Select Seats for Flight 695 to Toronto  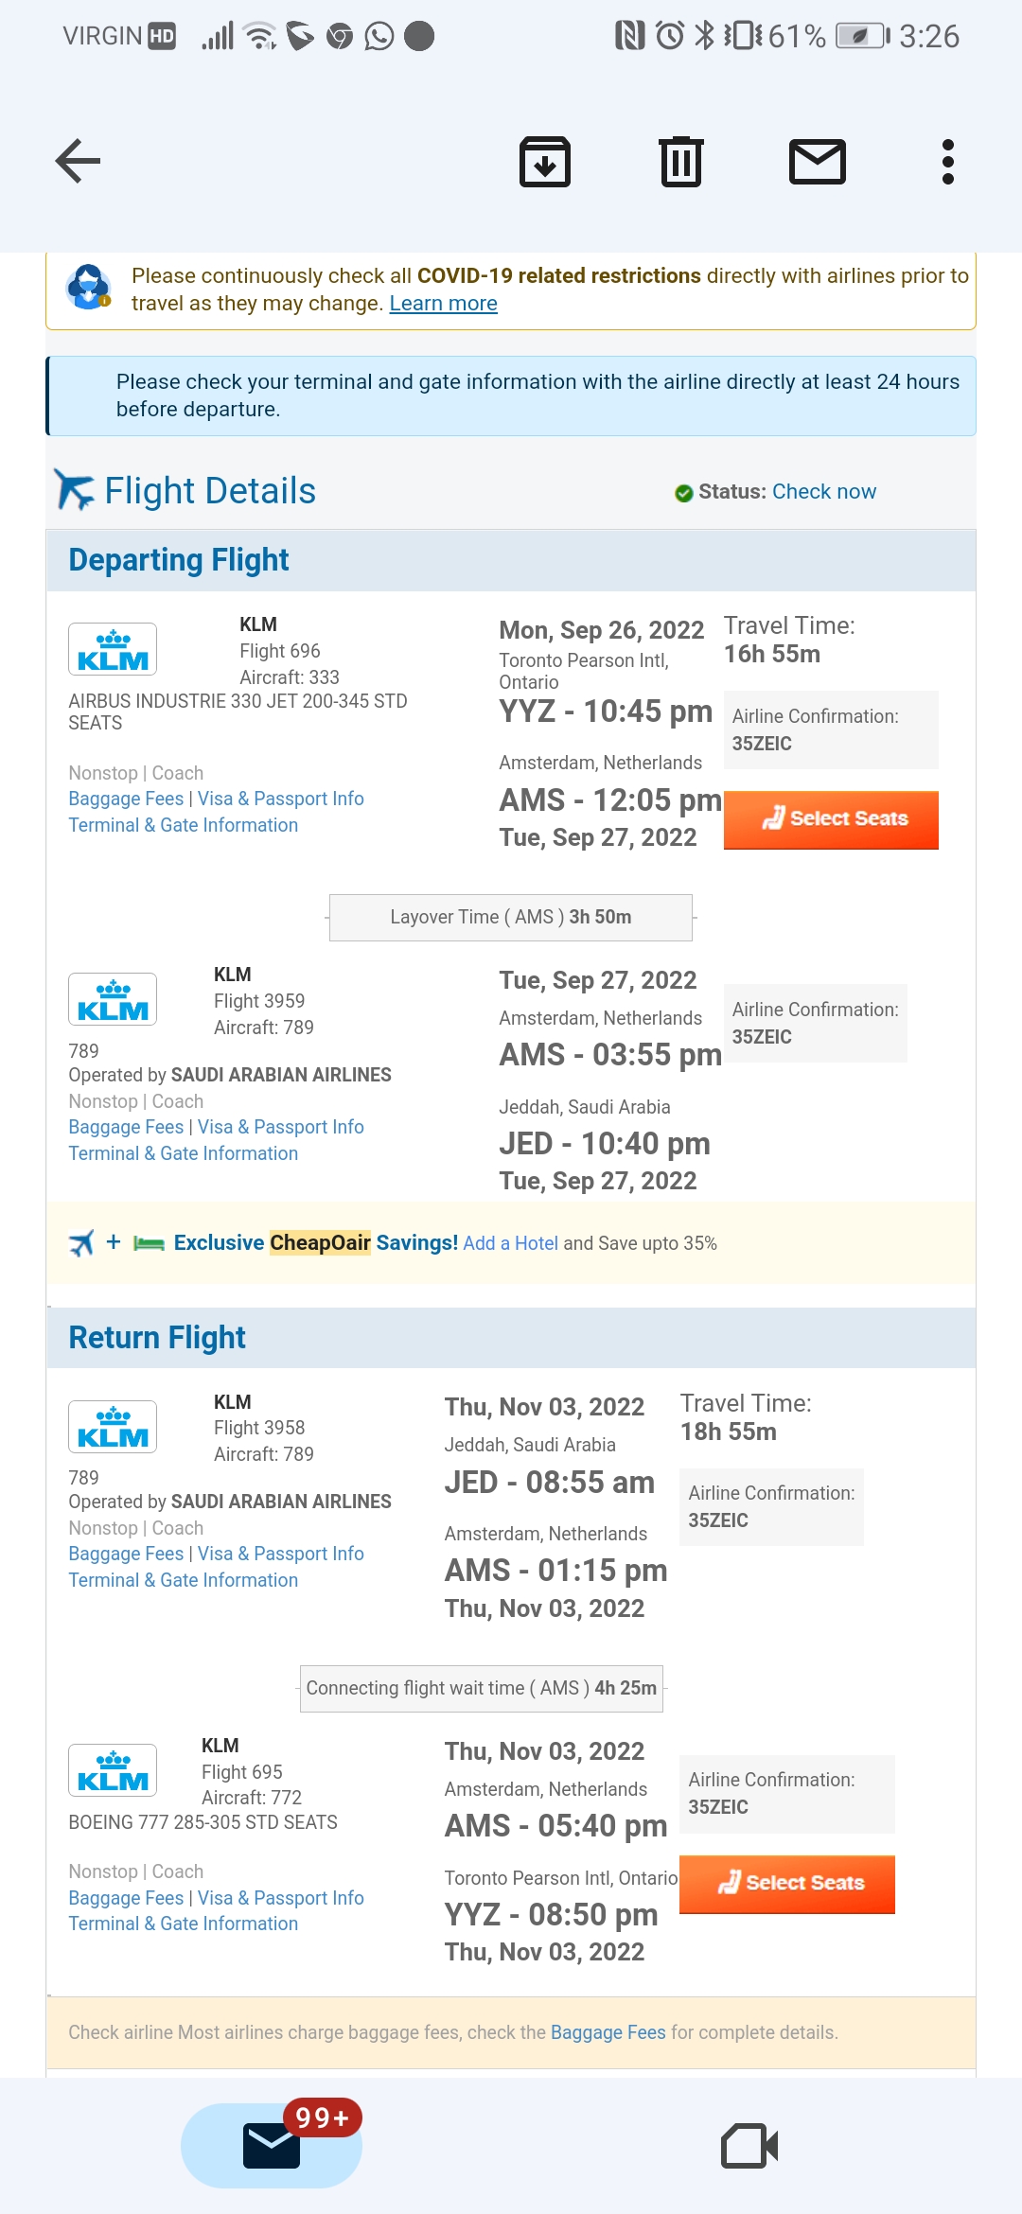tap(787, 1884)
